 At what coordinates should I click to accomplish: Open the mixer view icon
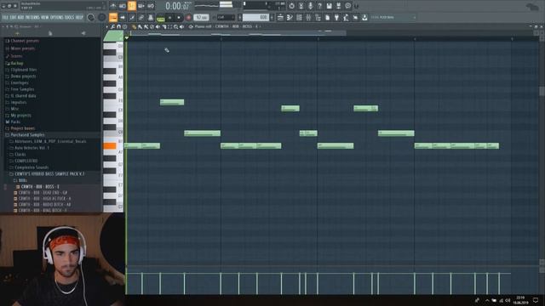pyautogui.click(x=308, y=17)
